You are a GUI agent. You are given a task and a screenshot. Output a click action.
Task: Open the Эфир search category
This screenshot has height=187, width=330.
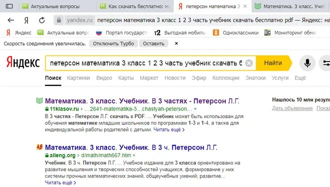[x=199, y=78]
